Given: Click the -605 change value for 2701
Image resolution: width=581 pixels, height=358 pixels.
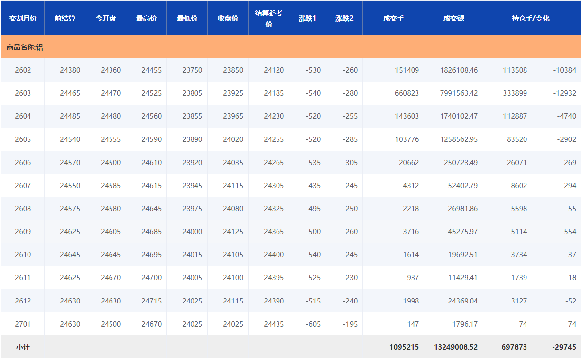Looking at the screenshot, I should point(313,324).
